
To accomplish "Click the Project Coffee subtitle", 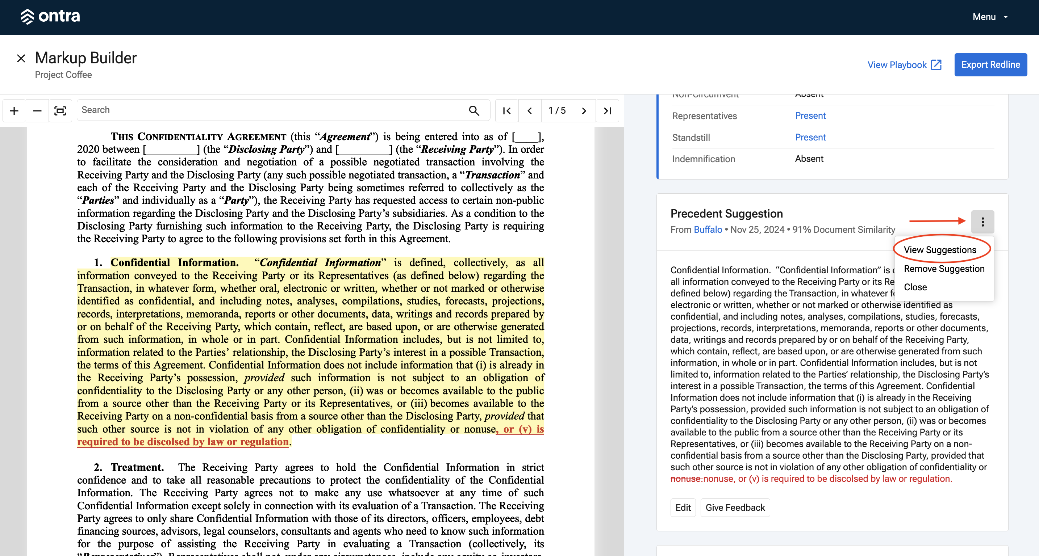I will [x=63, y=75].
